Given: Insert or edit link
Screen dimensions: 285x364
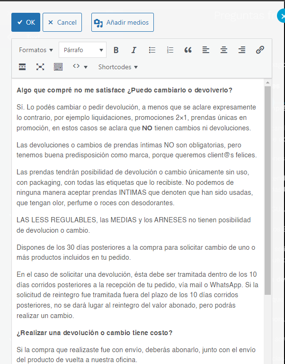Looking at the screenshot, I should pyautogui.click(x=260, y=50).
